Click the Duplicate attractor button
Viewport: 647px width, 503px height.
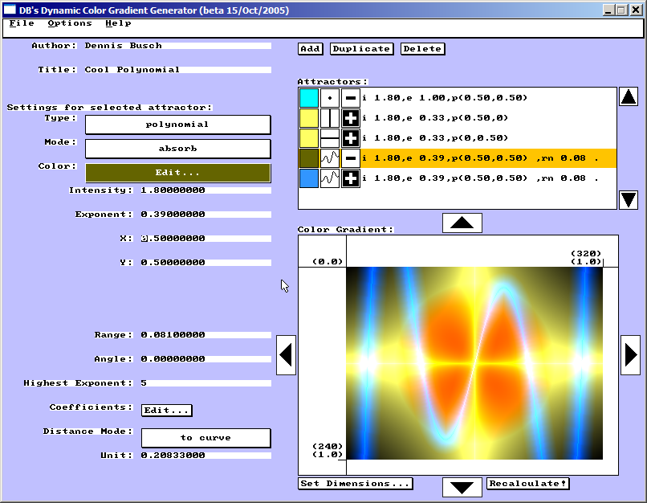point(361,49)
